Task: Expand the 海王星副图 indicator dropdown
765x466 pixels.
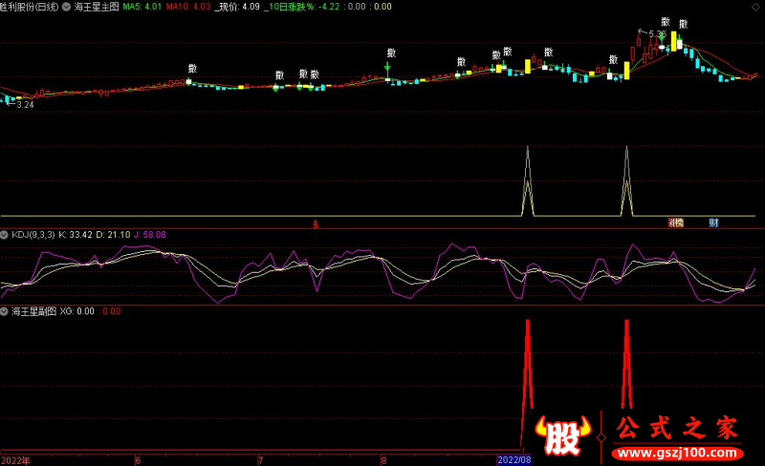Action: (5, 311)
